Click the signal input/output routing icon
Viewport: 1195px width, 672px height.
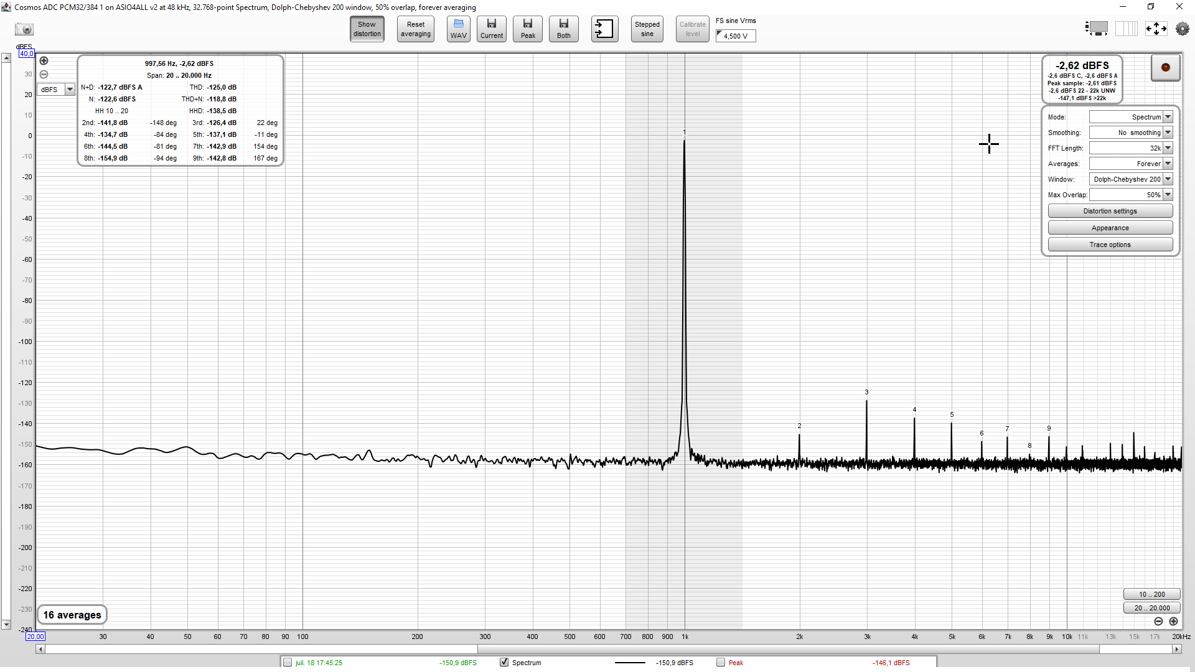pos(604,29)
